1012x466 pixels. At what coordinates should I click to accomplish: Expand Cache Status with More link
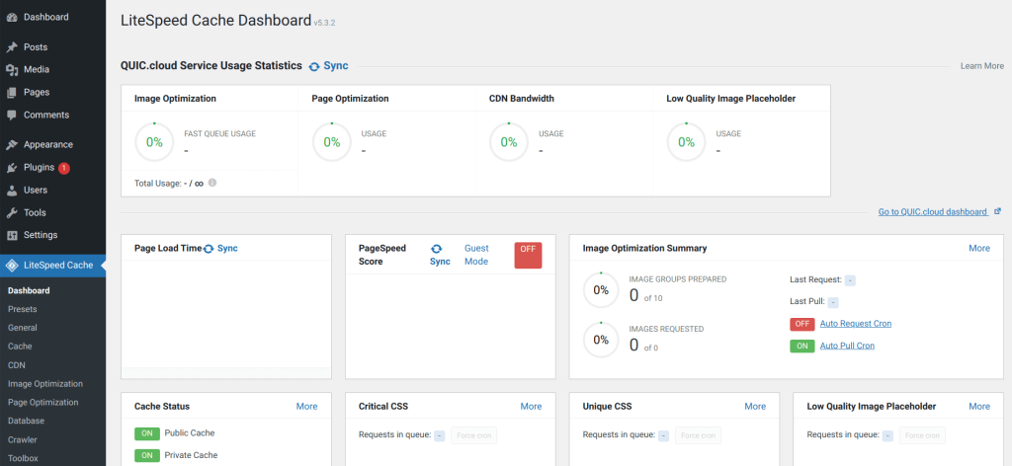coord(306,406)
